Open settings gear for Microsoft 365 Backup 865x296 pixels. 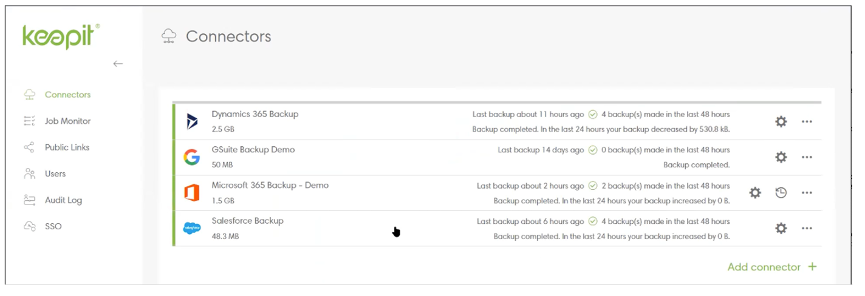click(x=755, y=193)
